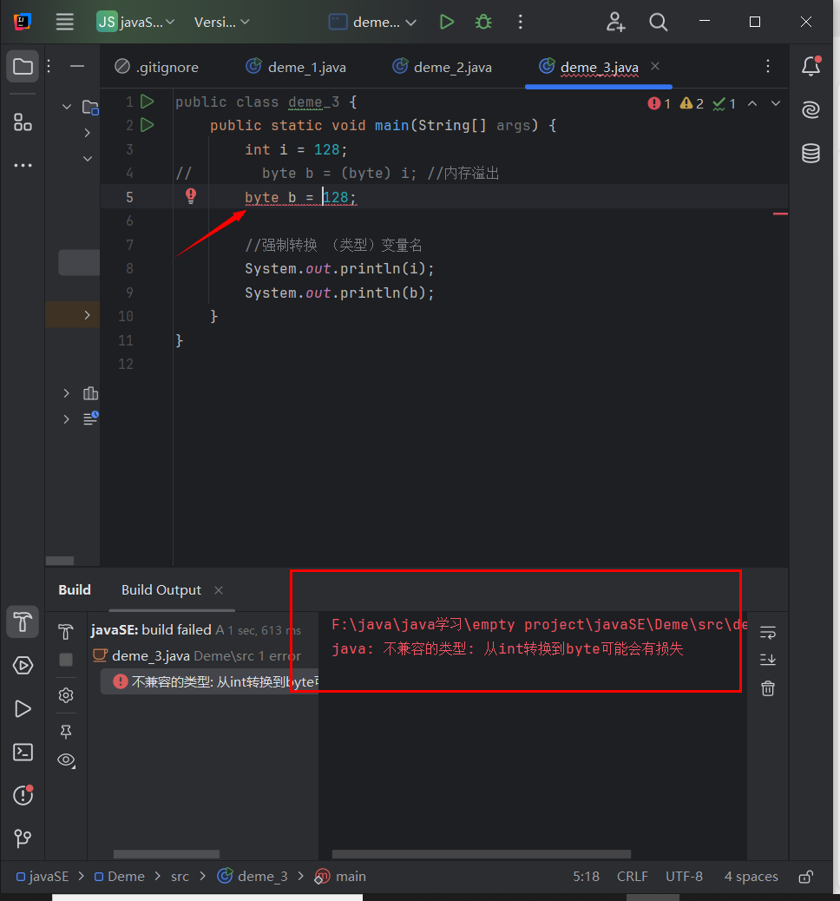
Task: Pin the build tab with pin icon
Action: click(x=65, y=732)
